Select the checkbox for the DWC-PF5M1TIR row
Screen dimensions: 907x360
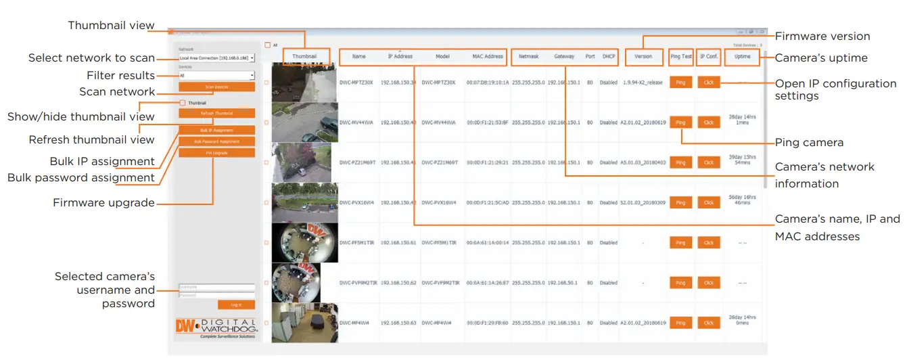(x=266, y=242)
